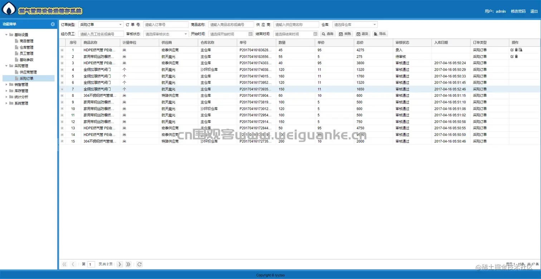The width and height of the screenshot is (541, 279).
Task: Open the calendar picker for 结束时间
Action: (315, 34)
